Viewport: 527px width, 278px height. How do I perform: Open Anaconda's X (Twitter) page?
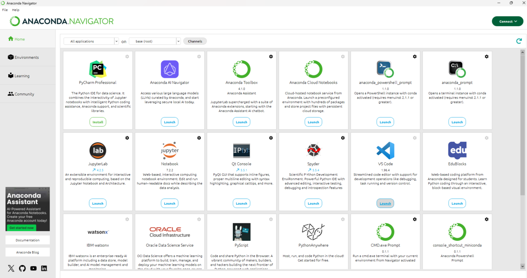click(x=11, y=268)
